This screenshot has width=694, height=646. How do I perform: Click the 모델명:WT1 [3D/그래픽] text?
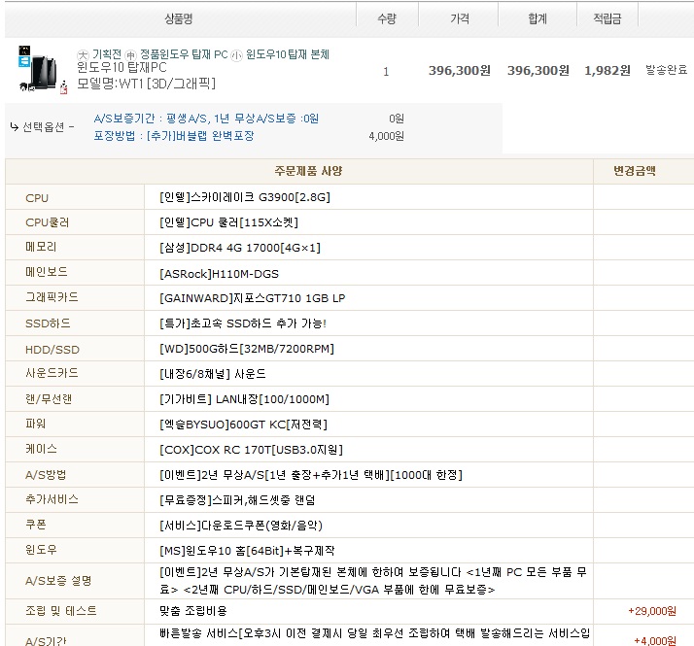click(147, 84)
